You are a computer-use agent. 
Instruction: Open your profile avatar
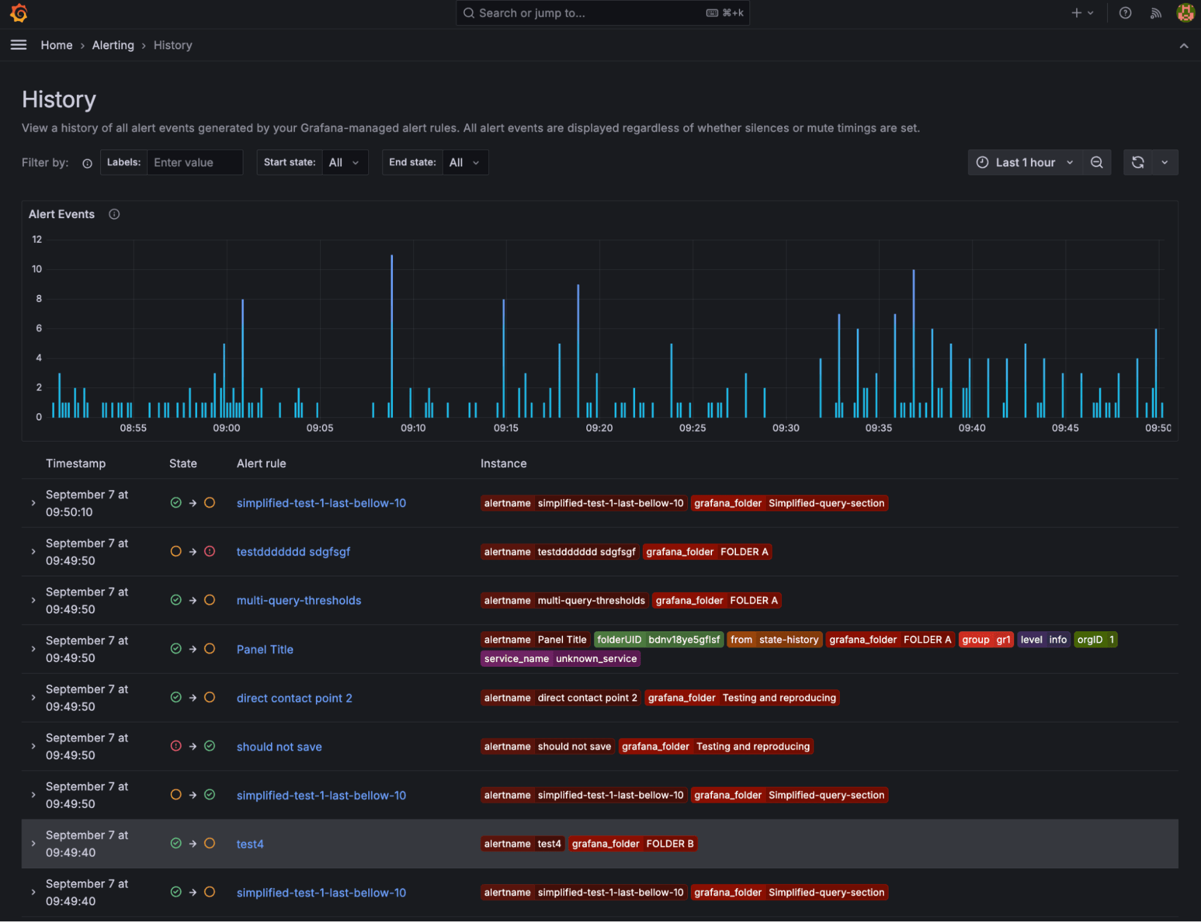[1184, 13]
